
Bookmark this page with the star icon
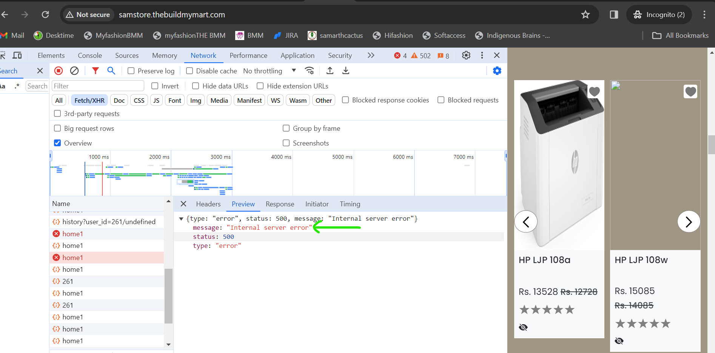[x=586, y=15]
